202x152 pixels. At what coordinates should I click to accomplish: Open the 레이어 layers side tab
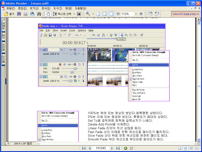click(3, 47)
